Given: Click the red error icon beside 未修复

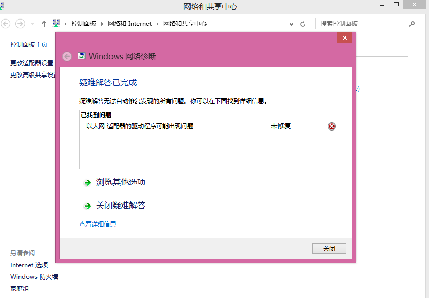Looking at the screenshot, I should point(332,126).
